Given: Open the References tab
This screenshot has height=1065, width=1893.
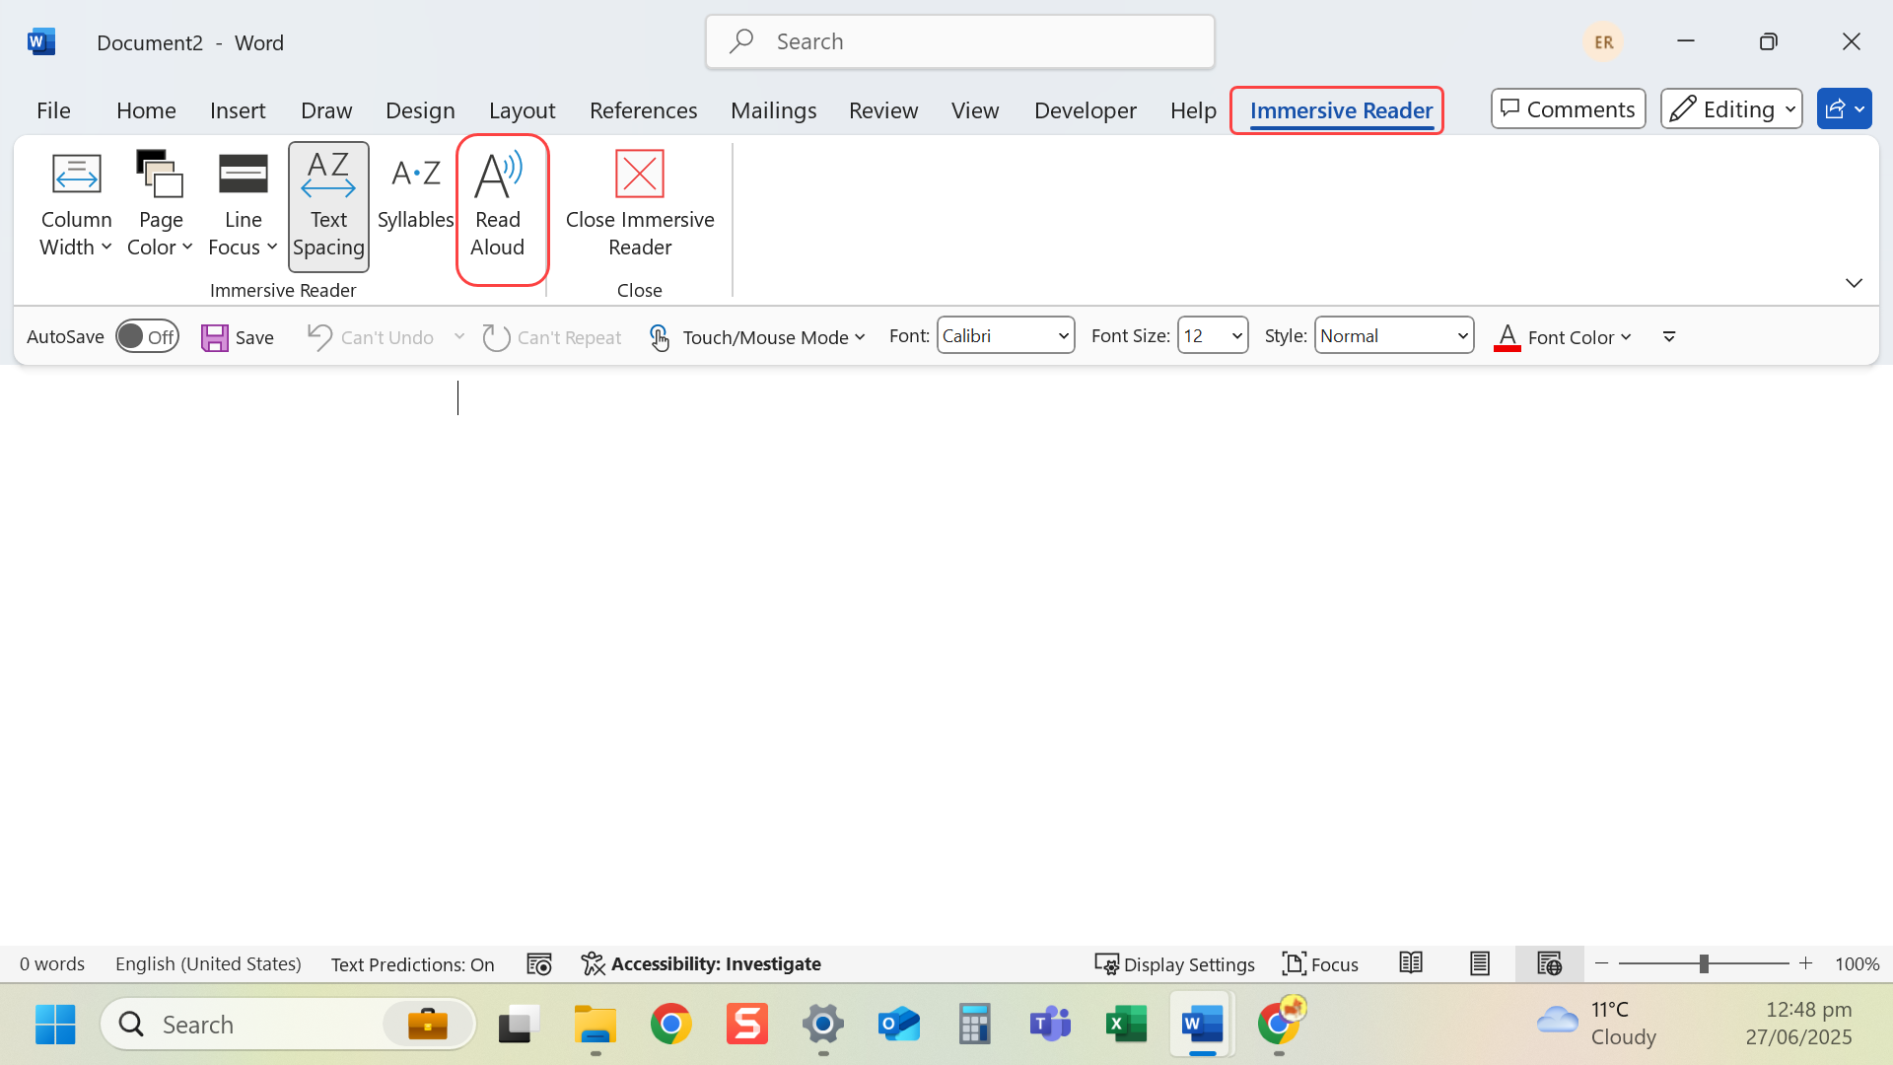Looking at the screenshot, I should click(643, 109).
